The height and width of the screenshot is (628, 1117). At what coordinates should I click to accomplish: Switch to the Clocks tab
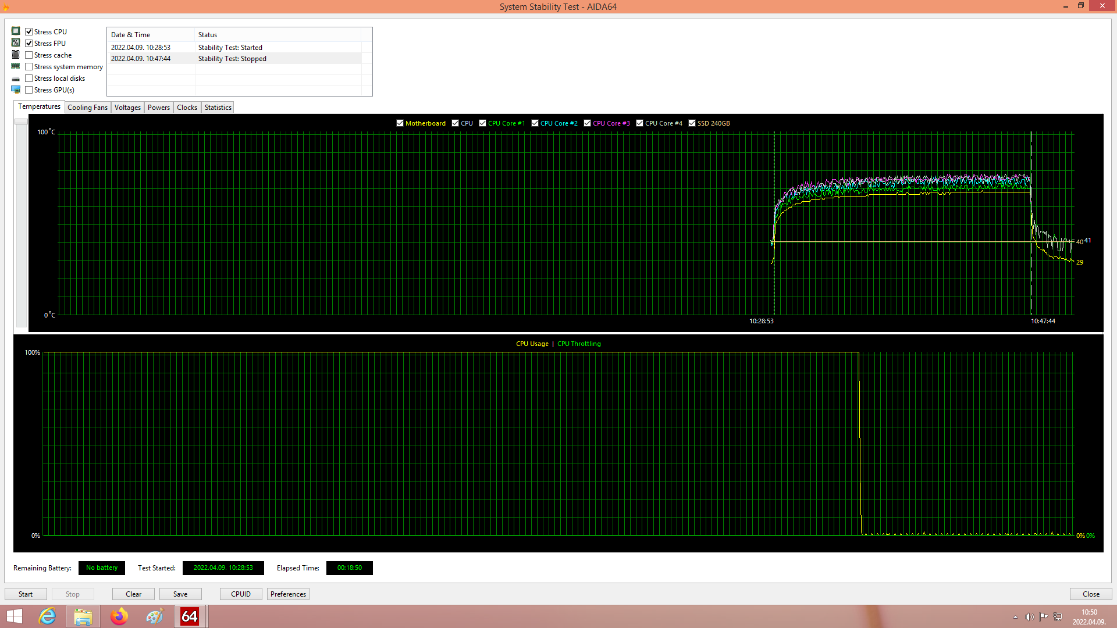click(187, 108)
